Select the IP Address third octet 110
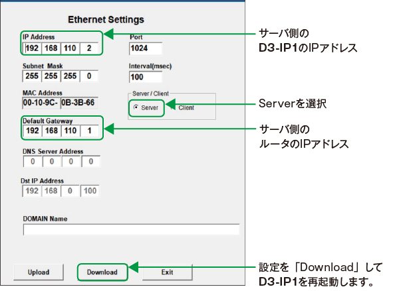 [x=70, y=48]
